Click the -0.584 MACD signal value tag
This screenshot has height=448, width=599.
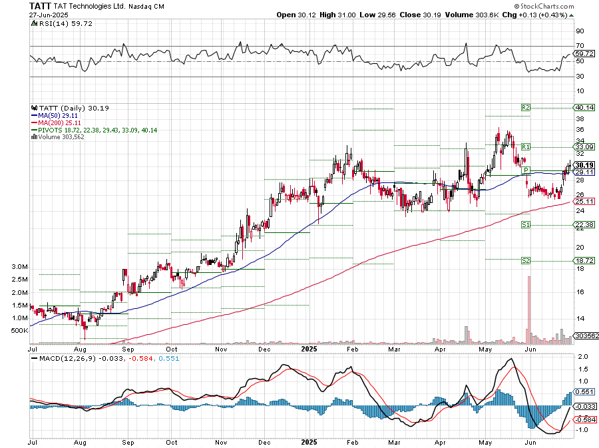tap(585, 419)
